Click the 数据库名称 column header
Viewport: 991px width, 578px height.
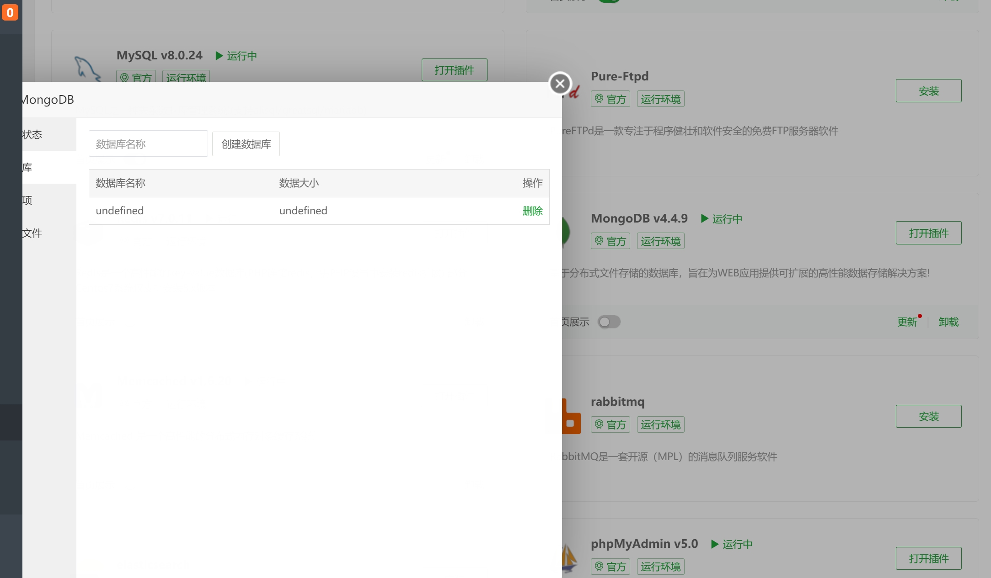pos(120,183)
